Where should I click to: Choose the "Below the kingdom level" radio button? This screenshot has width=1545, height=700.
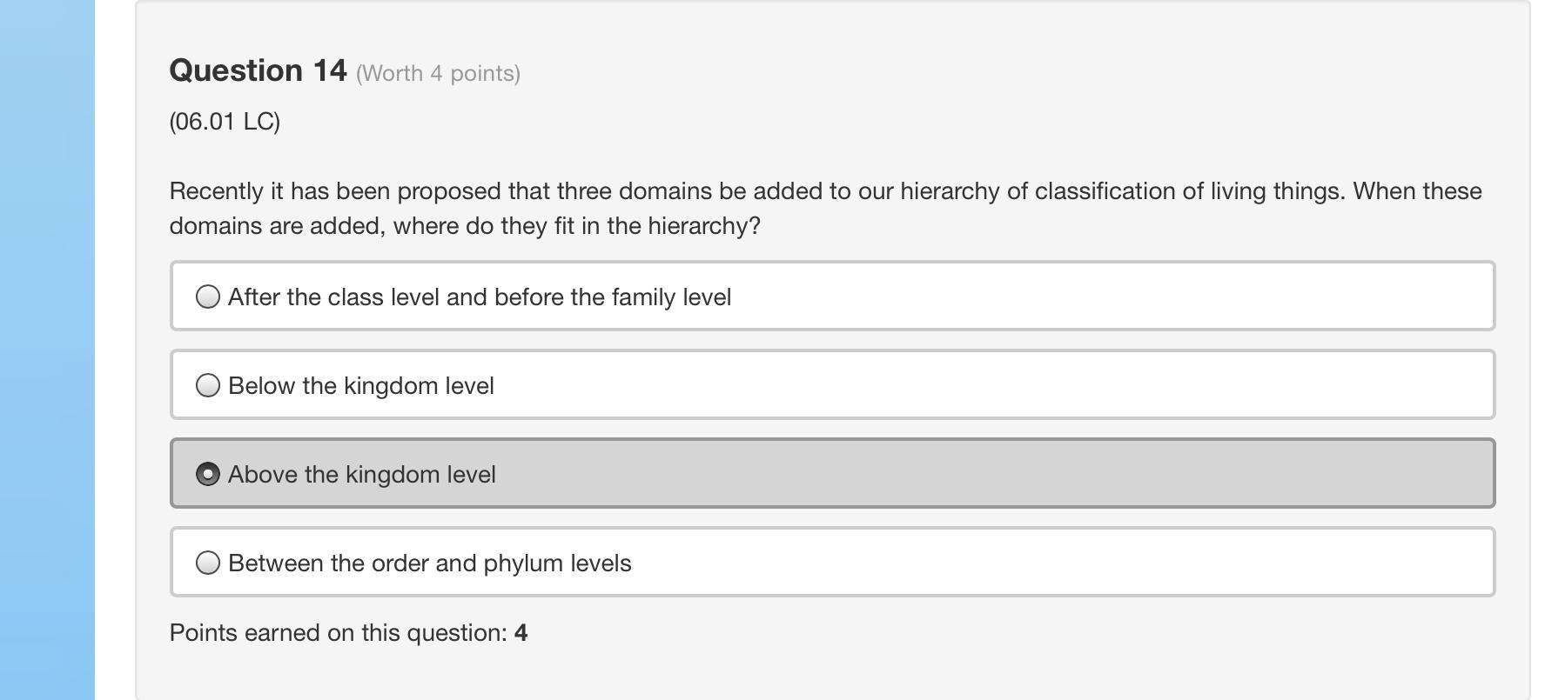pos(208,385)
